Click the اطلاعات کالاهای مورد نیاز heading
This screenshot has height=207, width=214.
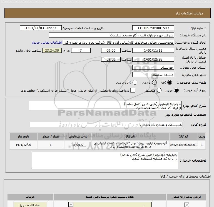tap(185, 115)
